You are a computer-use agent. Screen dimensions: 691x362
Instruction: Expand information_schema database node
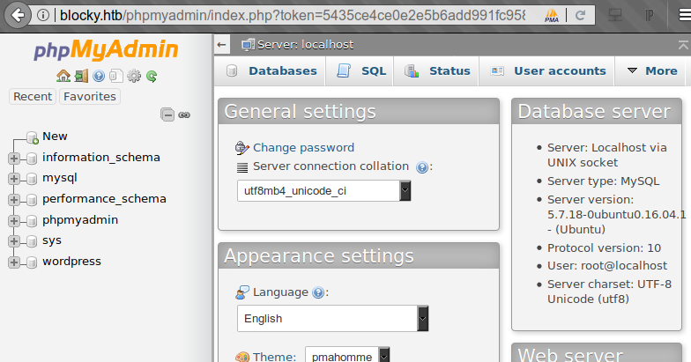point(14,159)
